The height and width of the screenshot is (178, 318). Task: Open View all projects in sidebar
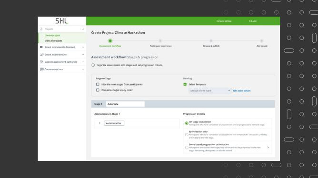(x=53, y=41)
